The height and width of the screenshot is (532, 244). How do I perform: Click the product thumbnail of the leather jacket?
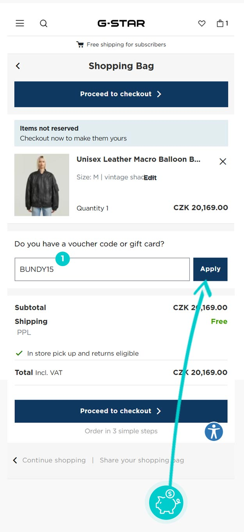[x=41, y=185]
